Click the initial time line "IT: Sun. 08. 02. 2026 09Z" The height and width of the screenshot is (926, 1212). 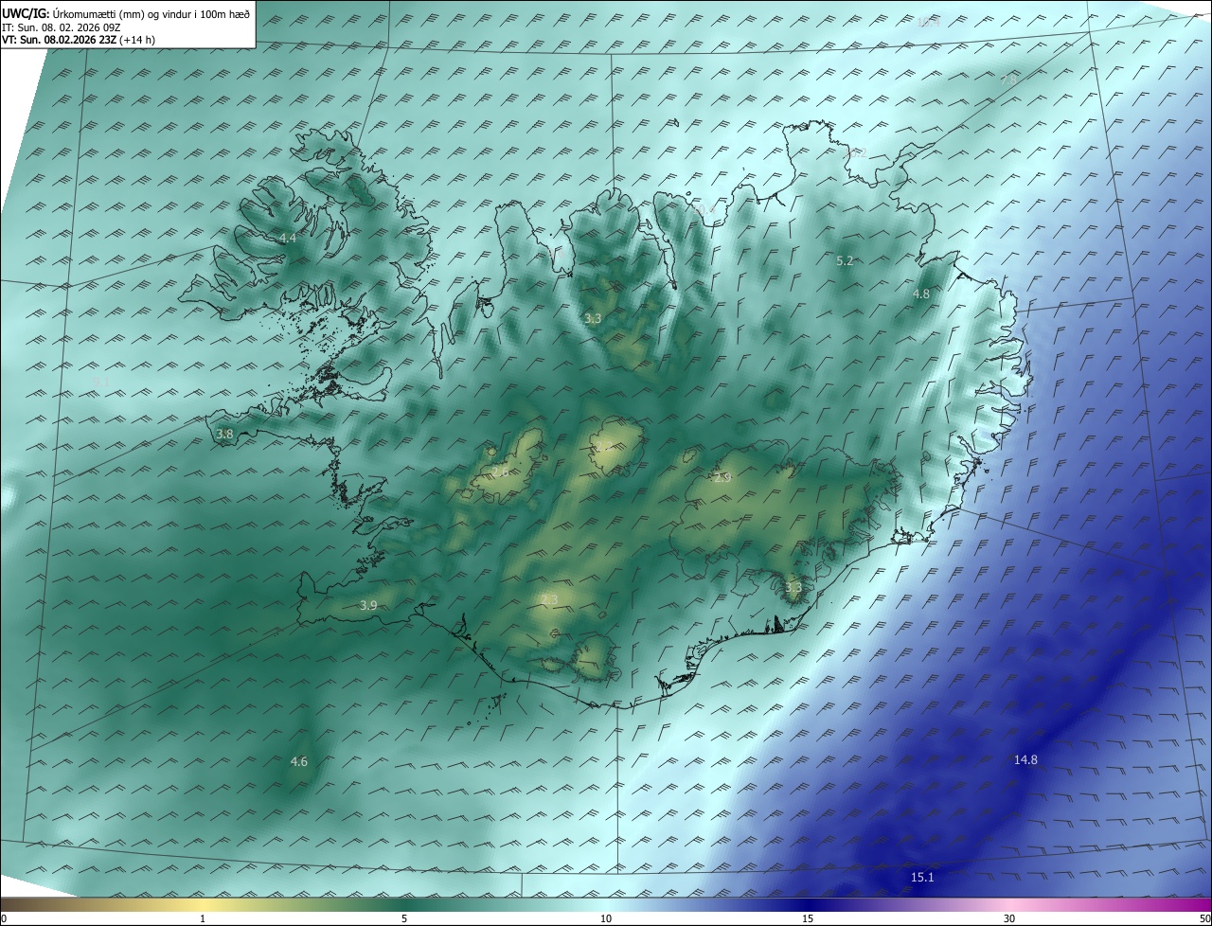62,27
